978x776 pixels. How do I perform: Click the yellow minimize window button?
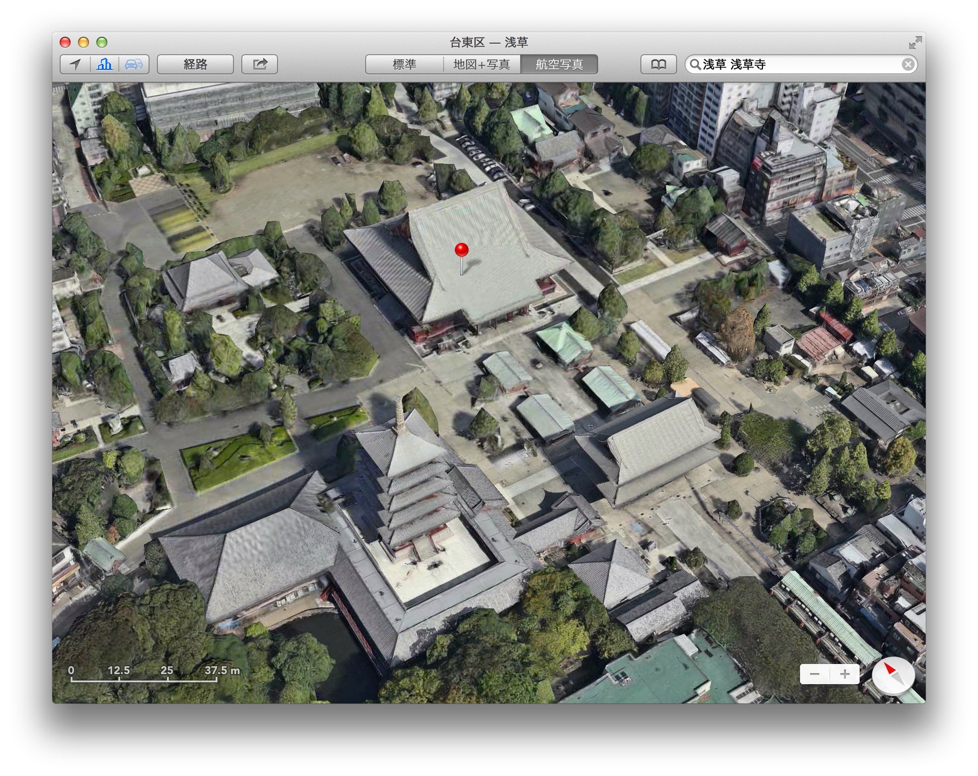(83, 43)
